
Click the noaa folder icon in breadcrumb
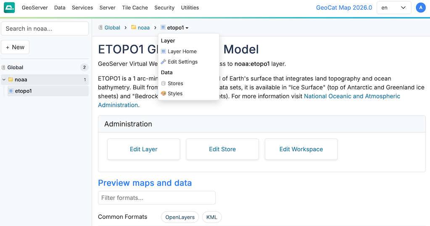pos(134,27)
